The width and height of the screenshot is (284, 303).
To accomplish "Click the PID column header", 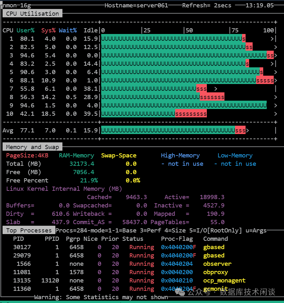I will 18,239.
